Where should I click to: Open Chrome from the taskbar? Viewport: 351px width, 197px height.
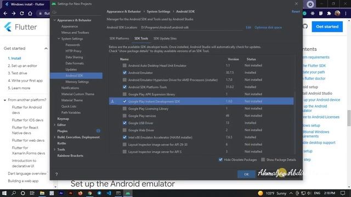pyautogui.click(x=89, y=193)
